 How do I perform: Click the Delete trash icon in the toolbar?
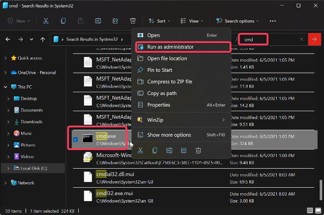pos(133,21)
